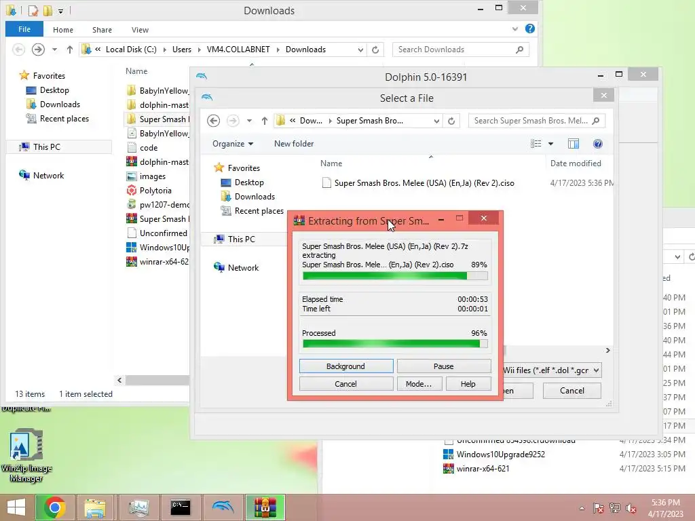The image size is (695, 521).
Task: Open WinZip Image Manager desktop icon
Action: [26, 455]
